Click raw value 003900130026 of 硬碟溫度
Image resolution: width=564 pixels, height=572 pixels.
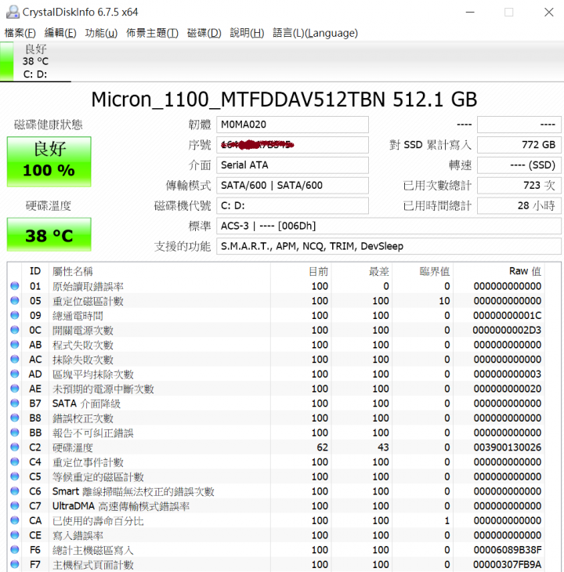tap(507, 447)
